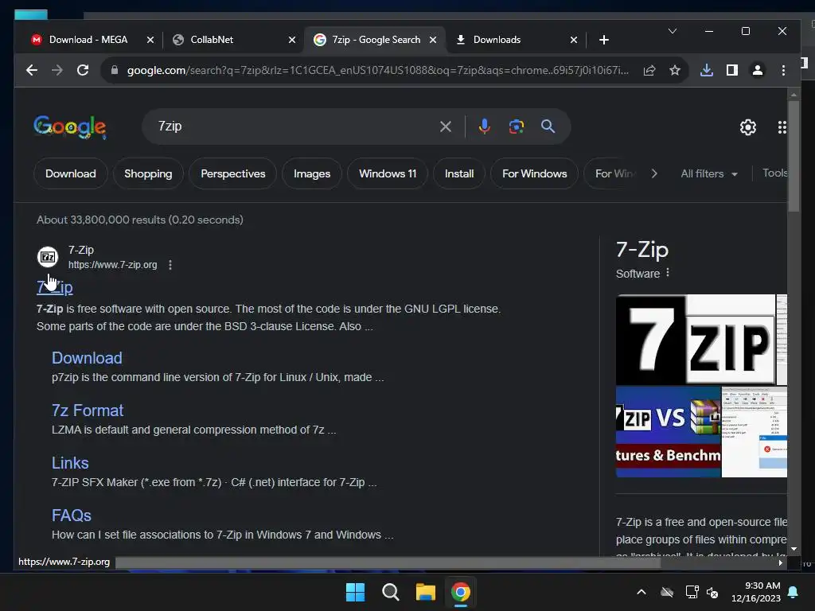Open a new browser tab

603,40
